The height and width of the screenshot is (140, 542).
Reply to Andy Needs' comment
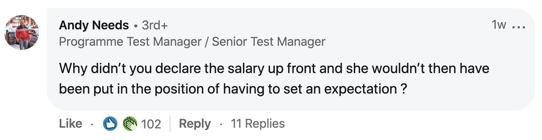pyautogui.click(x=195, y=124)
